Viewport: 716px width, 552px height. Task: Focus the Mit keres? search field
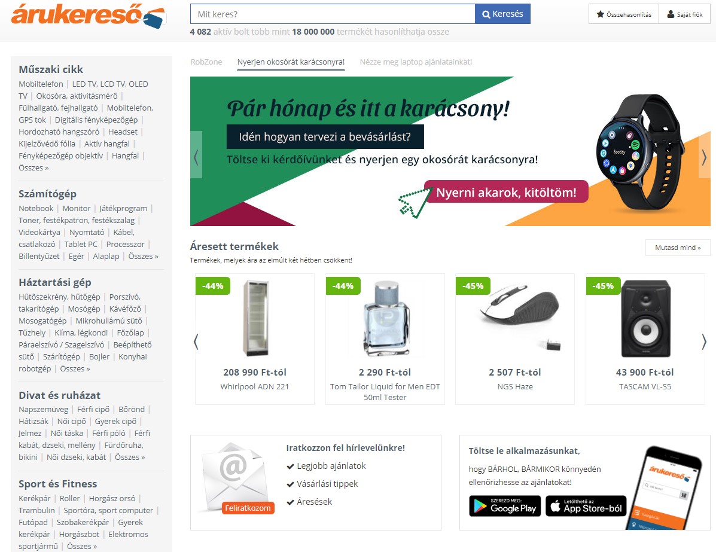[x=333, y=14]
